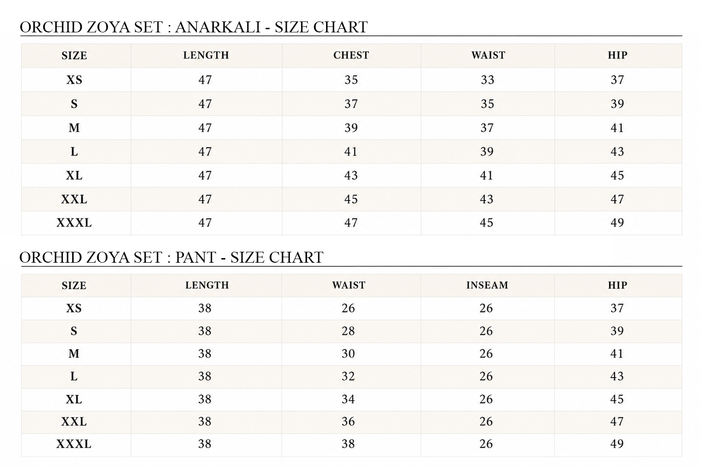This screenshot has width=701, height=467.
Task: Select pant length value 38 in XS row
Action: pos(205,308)
